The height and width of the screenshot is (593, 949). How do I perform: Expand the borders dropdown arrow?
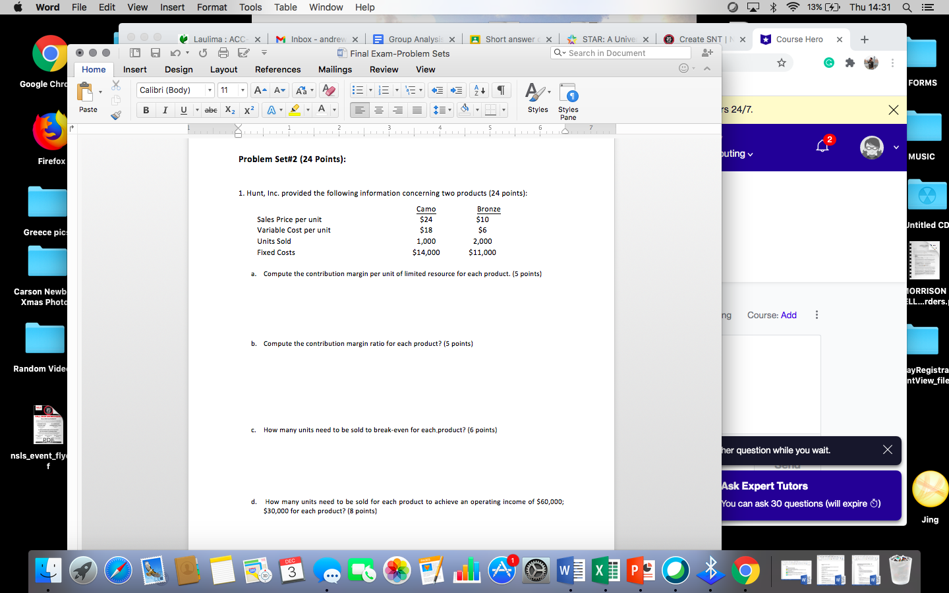click(x=504, y=110)
